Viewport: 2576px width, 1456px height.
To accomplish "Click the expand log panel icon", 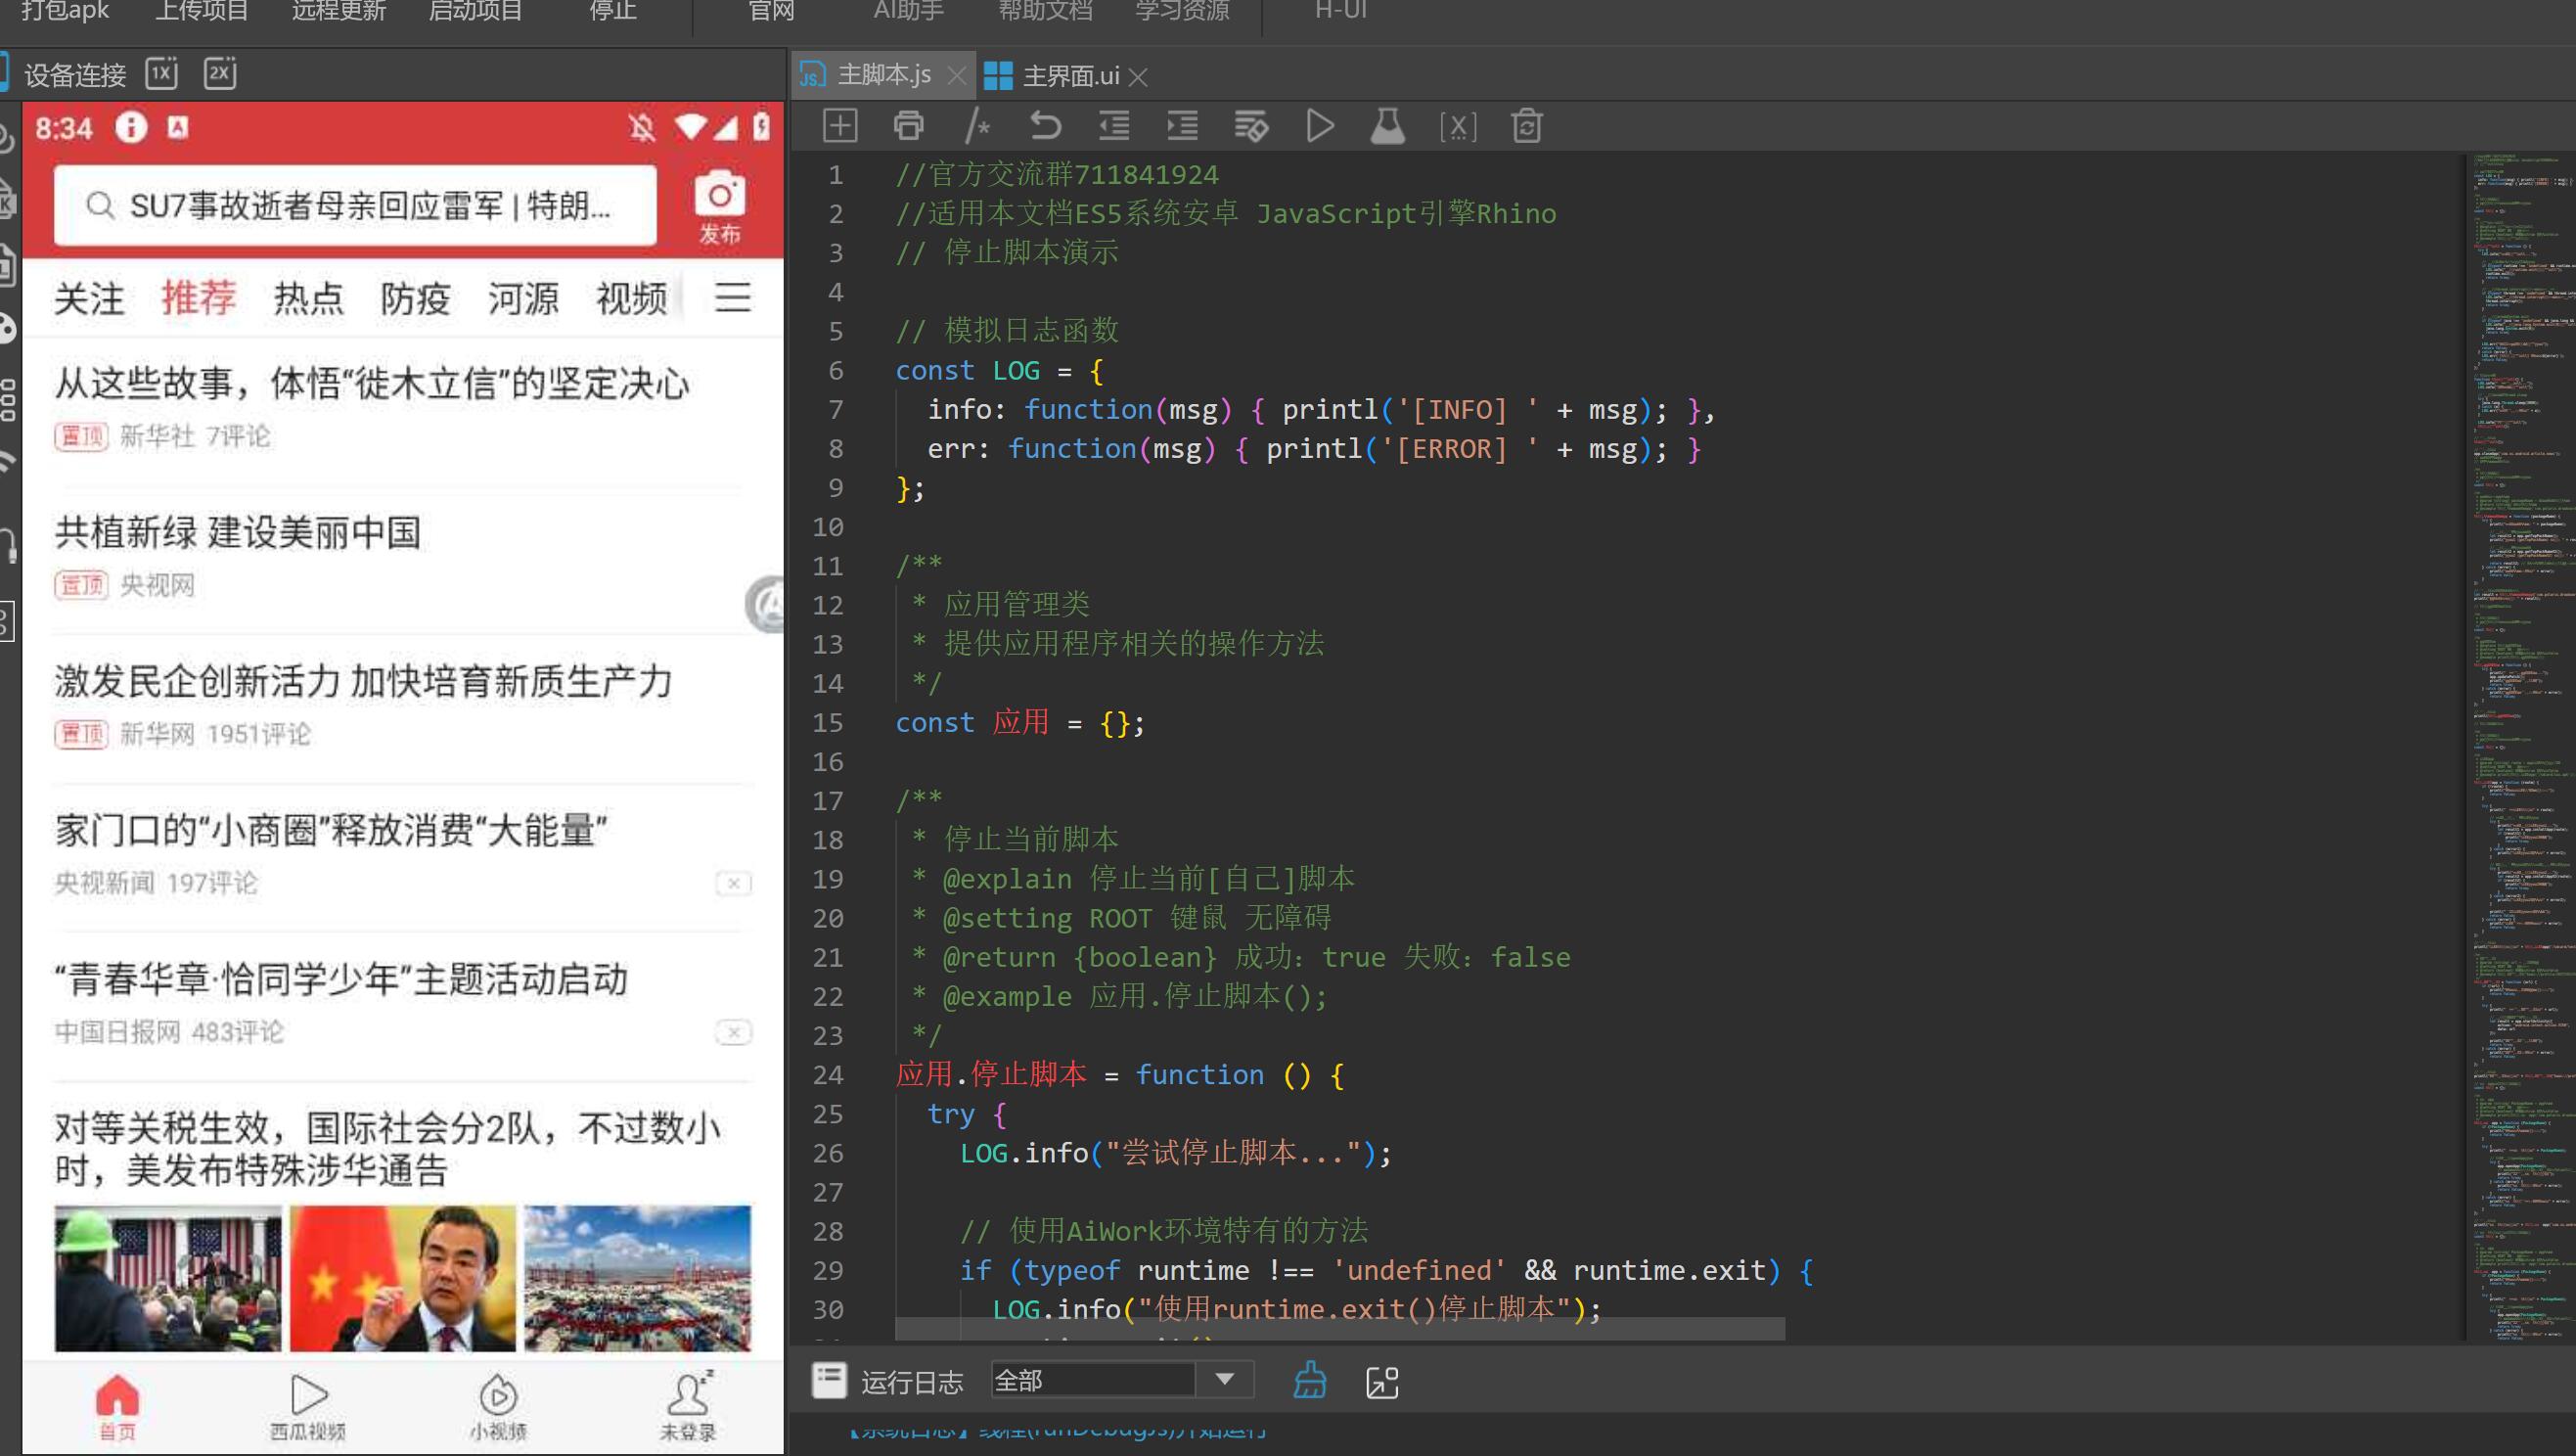I will coord(1382,1382).
